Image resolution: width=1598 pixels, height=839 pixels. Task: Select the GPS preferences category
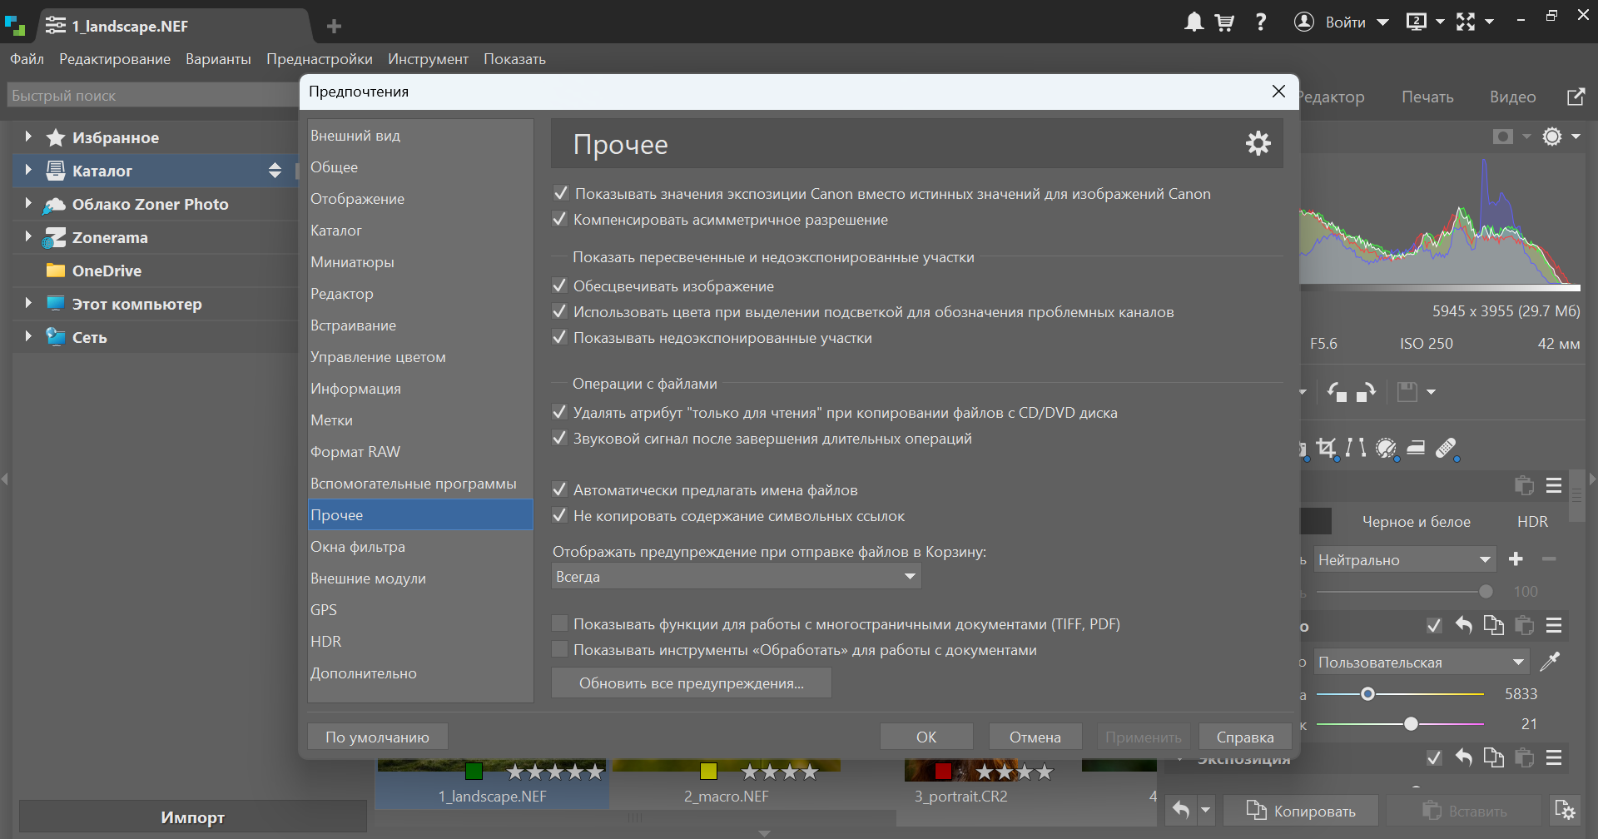point(324,610)
